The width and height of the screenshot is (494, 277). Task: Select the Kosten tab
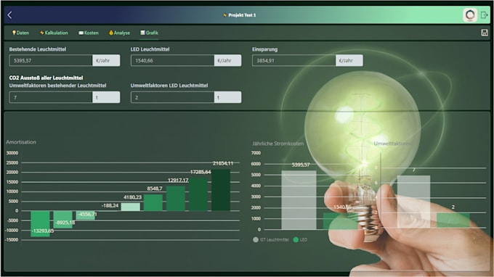tap(89, 33)
